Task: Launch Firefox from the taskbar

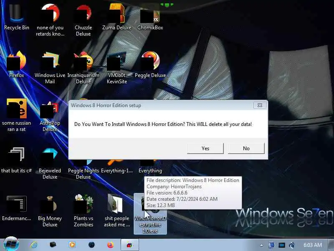Action: click(x=110, y=245)
